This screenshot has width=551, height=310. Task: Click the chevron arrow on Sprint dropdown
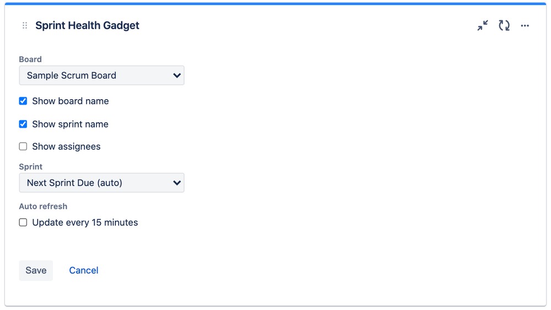176,183
